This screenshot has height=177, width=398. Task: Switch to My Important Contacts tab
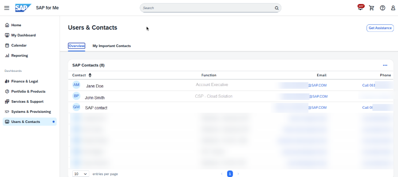click(112, 46)
